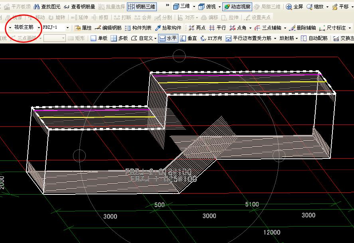The width and height of the screenshot is (354, 243).
Task: Select the 三维 cube view icon
Action: 176,7
